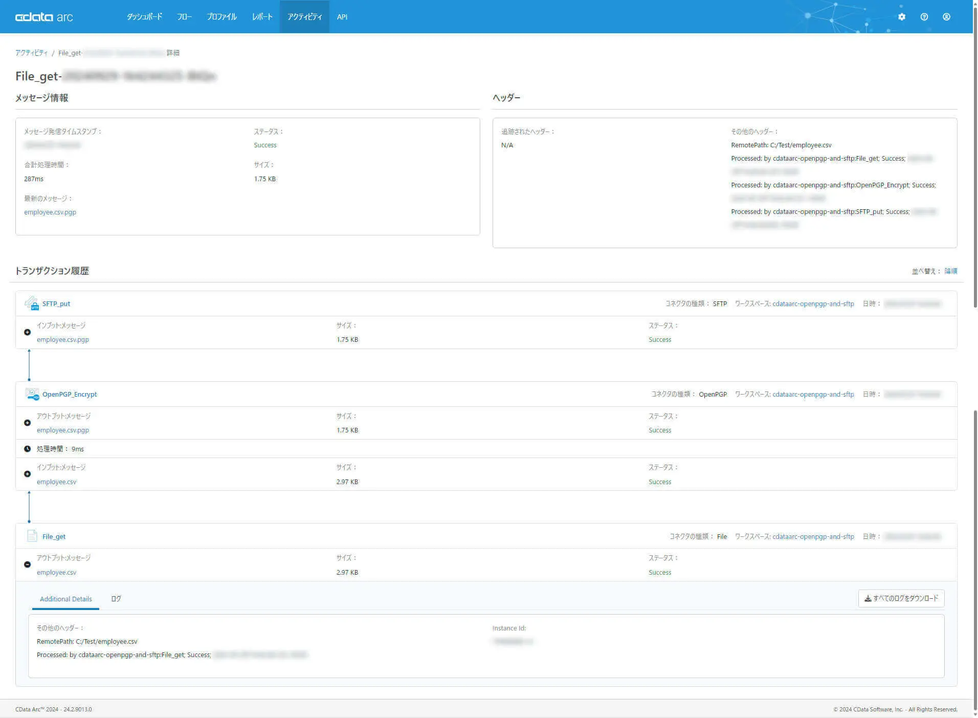The width and height of the screenshot is (978, 718).
Task: Open the help question mark icon
Action: point(924,17)
